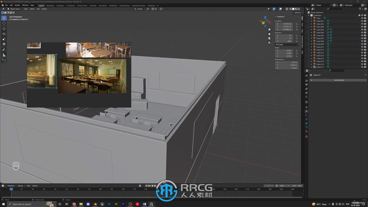The image size is (368, 207).
Task: Click the zoom magnifier viewport gizmo
Action: 269,30
